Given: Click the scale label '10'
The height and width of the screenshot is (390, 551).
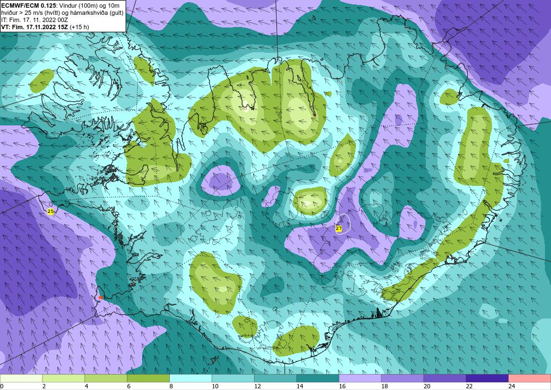Looking at the screenshot, I should tap(215, 386).
